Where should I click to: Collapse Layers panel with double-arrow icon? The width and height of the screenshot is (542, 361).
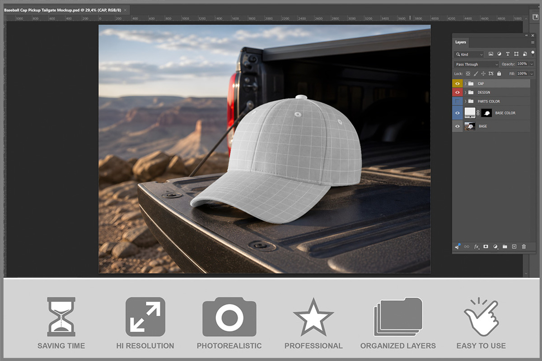click(x=526, y=35)
